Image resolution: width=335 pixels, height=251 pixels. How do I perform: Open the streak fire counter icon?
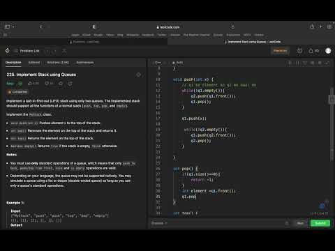pyautogui.click(x=313, y=51)
